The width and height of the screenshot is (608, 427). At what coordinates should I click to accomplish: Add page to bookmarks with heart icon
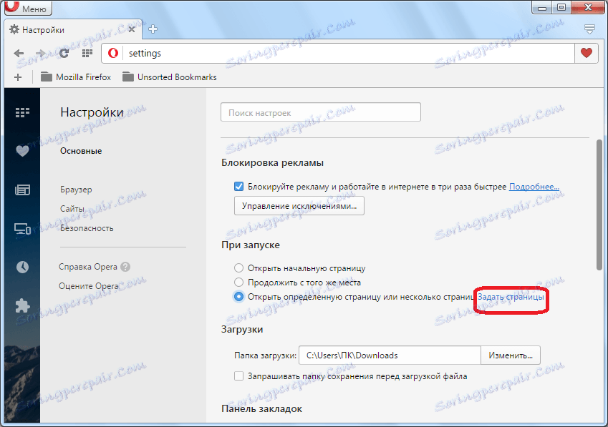[x=587, y=53]
